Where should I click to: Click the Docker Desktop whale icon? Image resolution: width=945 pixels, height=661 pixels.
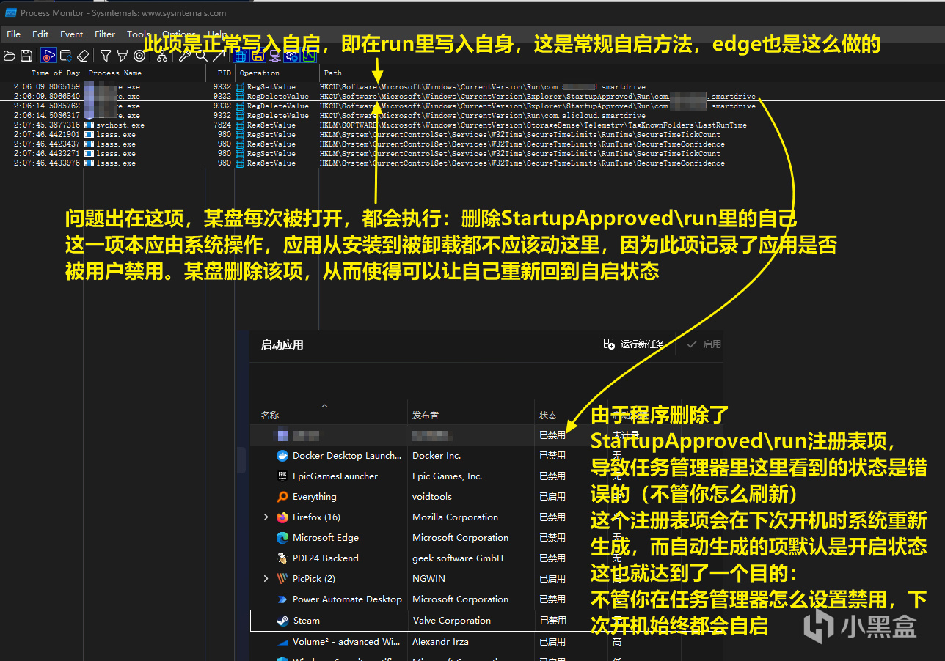(x=282, y=456)
